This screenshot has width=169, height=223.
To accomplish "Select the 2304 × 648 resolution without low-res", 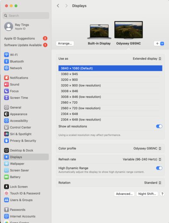I will [x=110, y=114].
